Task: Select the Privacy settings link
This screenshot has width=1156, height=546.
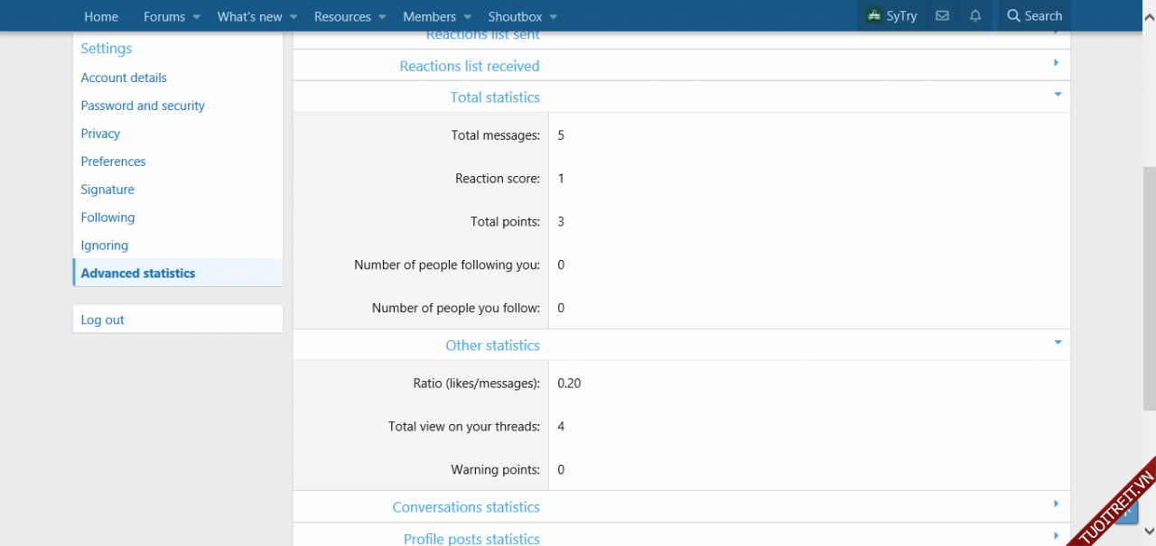Action: 100,134
